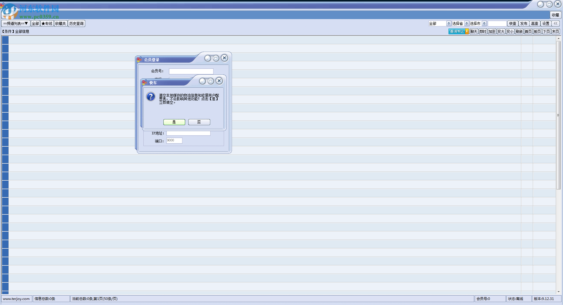
Task: Go to 首页 first page
Action: pos(528,31)
